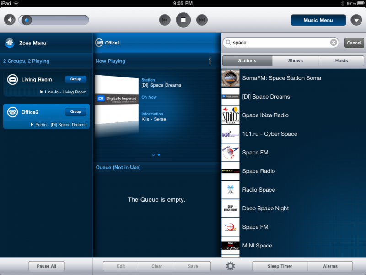The image size is (366, 275).
Task: Select Deep Space Night station
Action: 293,209
